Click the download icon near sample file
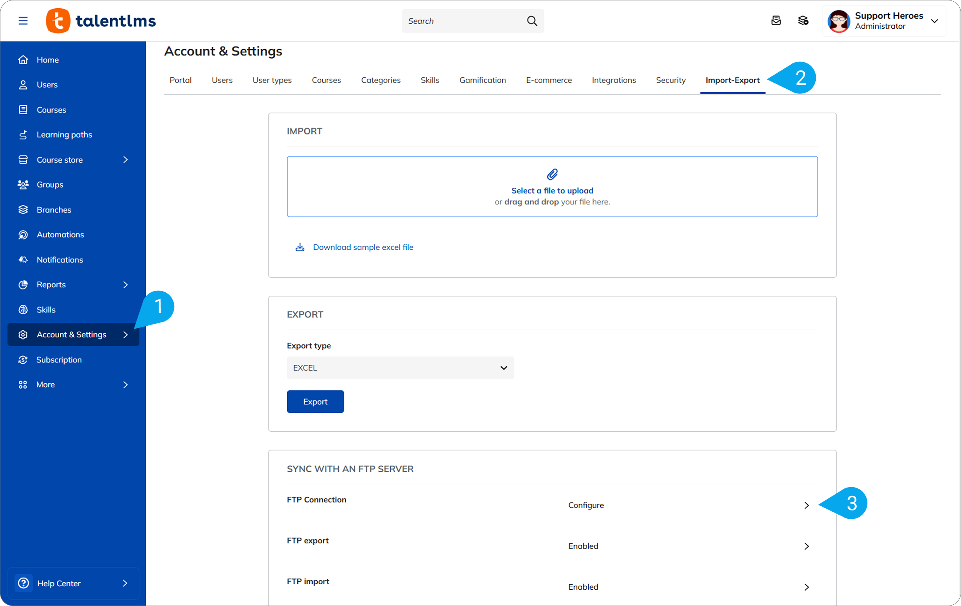This screenshot has height=606, width=961. point(300,247)
